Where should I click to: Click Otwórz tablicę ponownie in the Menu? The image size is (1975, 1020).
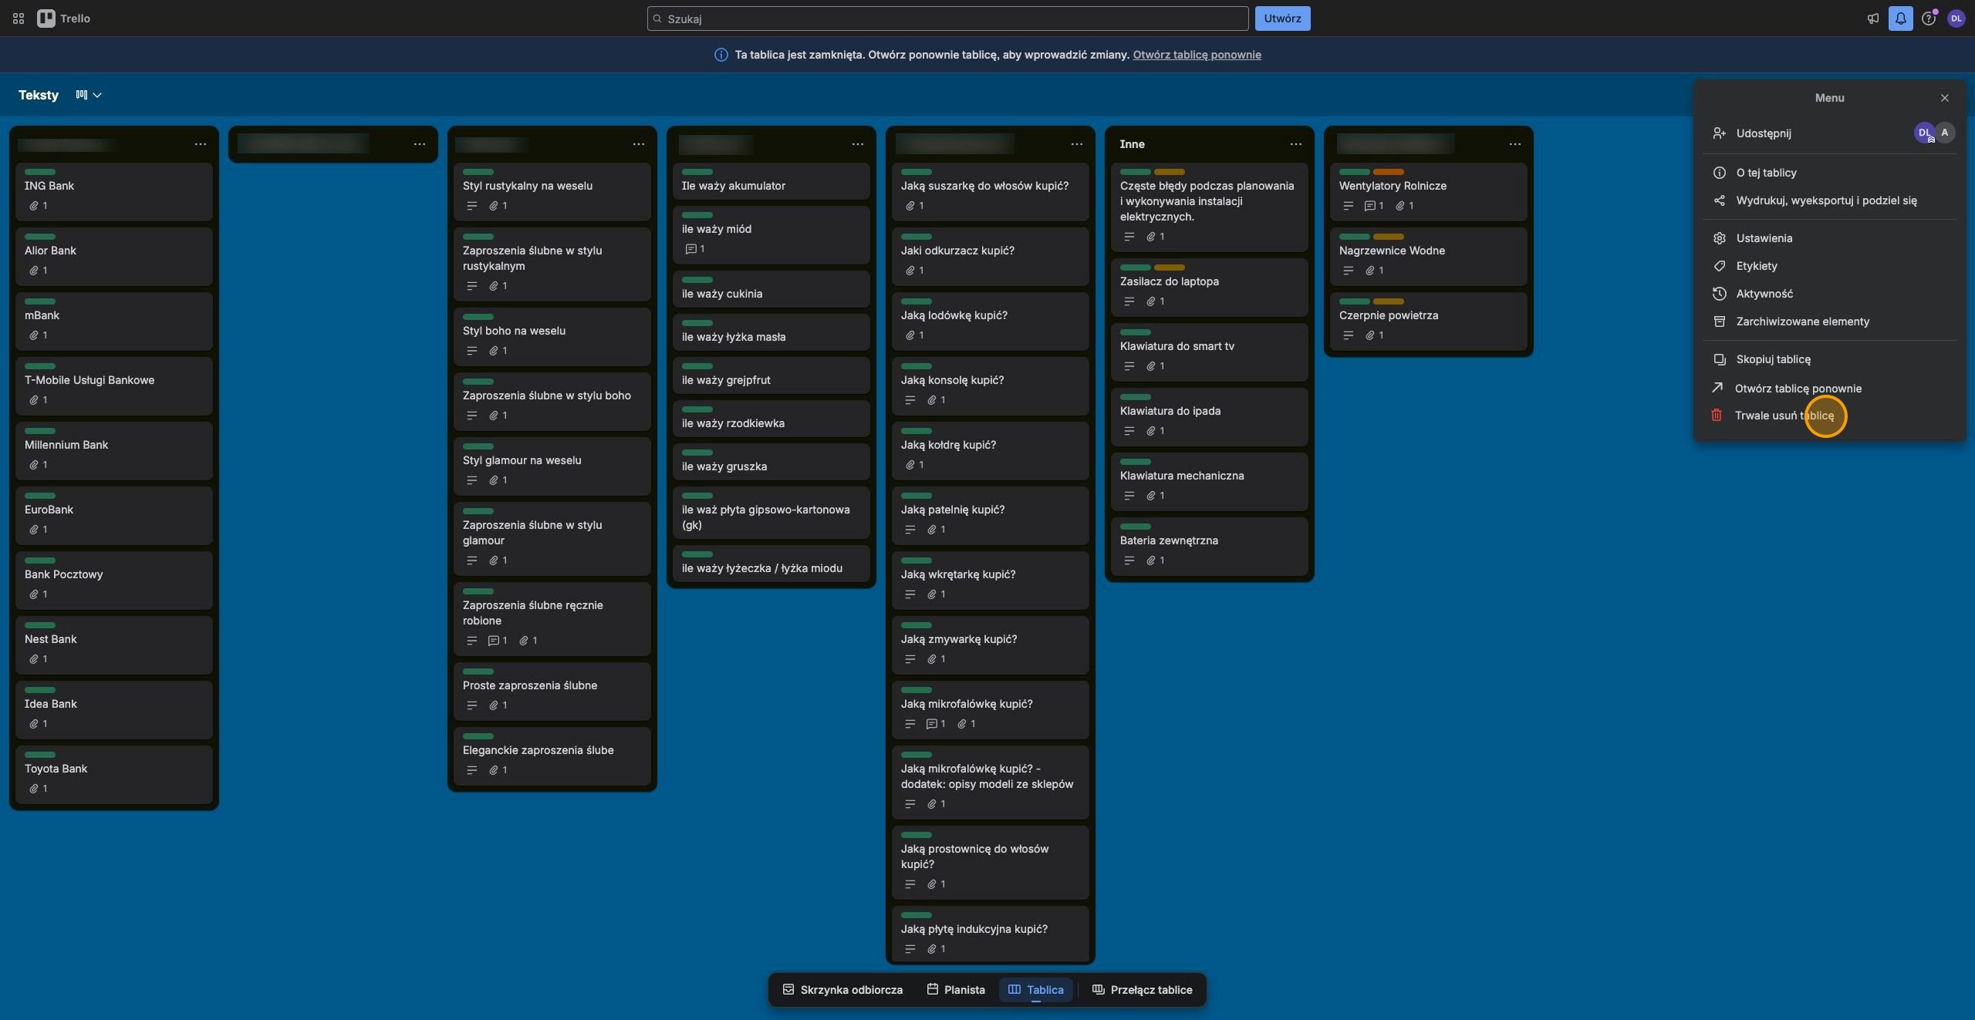click(x=1829, y=389)
